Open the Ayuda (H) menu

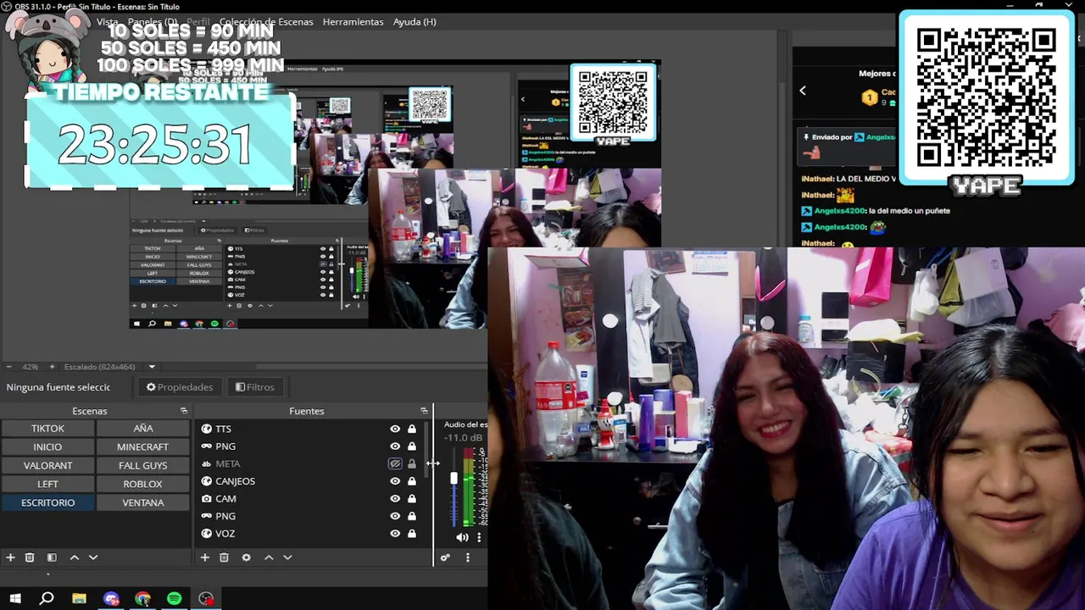click(415, 22)
